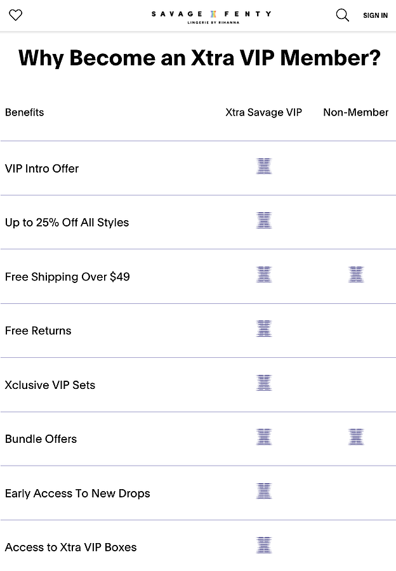396x571 pixels.
Task: Click the Xtra Savage VIP checkmark for Free Shipping
Action: tap(264, 274)
